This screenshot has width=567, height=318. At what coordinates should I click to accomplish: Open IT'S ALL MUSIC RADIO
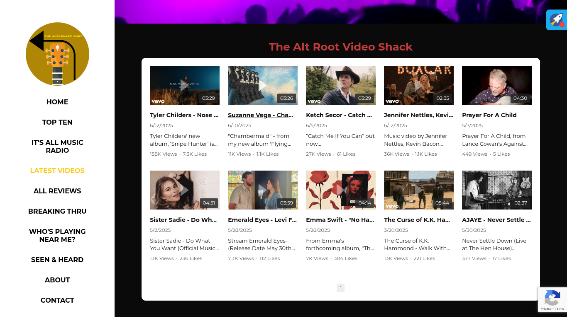click(57, 147)
